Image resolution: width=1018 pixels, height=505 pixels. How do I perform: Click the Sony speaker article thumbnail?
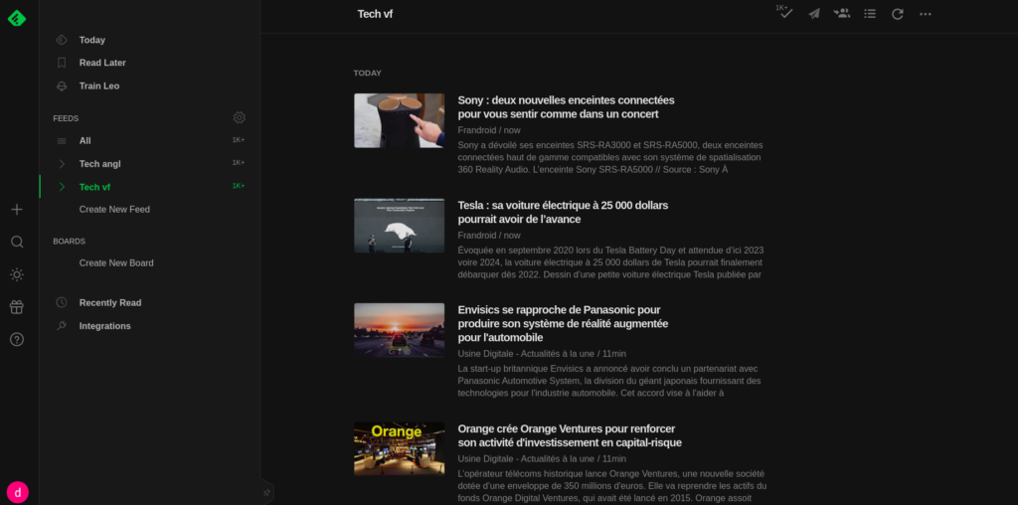pos(400,120)
